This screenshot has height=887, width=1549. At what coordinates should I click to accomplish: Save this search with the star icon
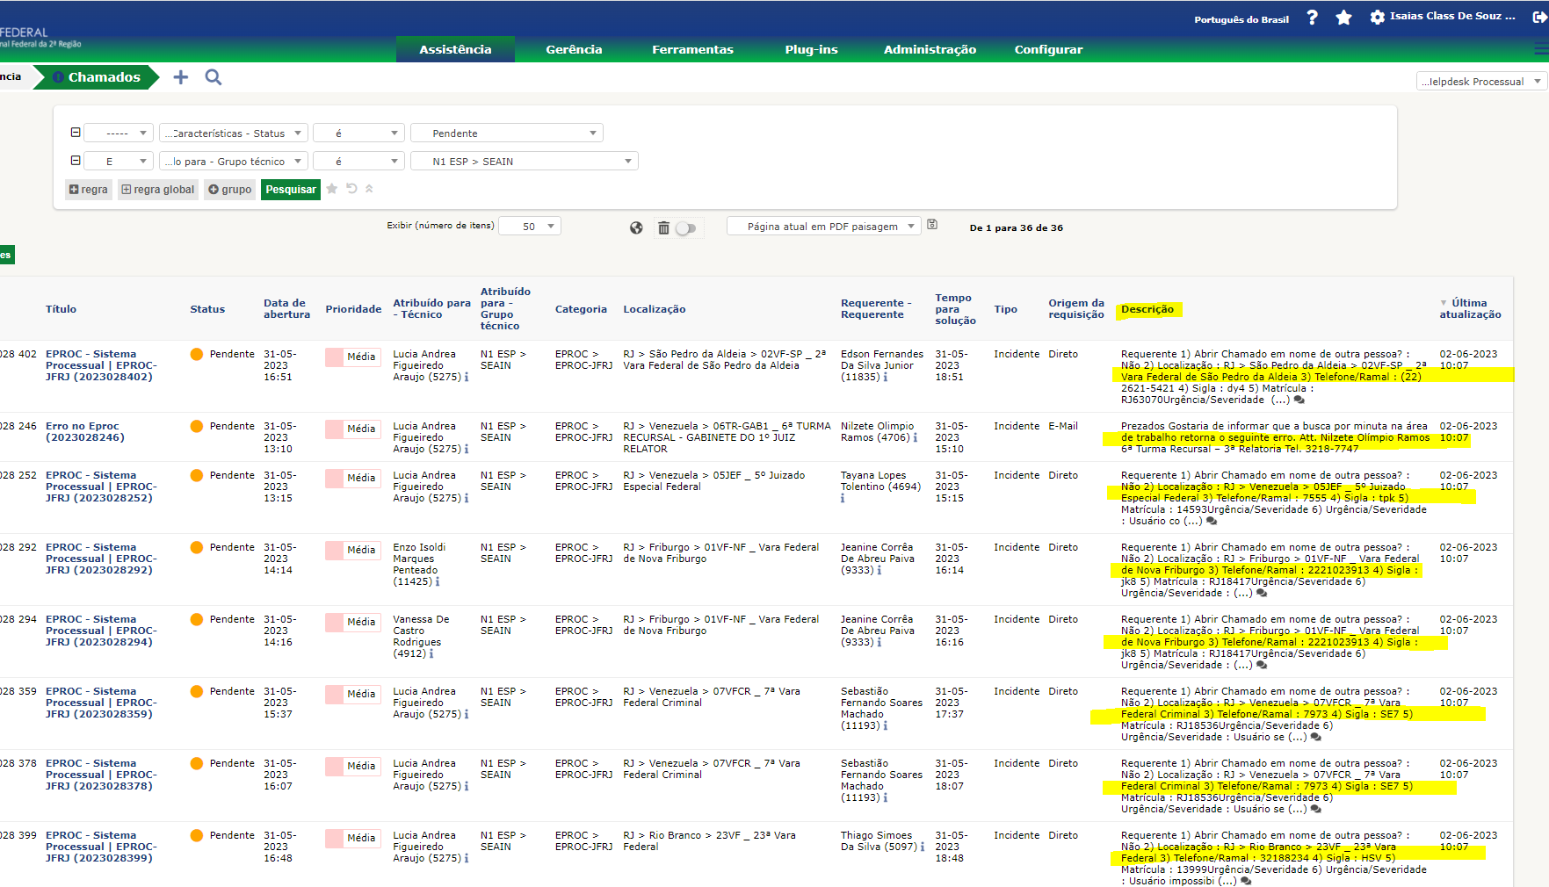coord(332,189)
